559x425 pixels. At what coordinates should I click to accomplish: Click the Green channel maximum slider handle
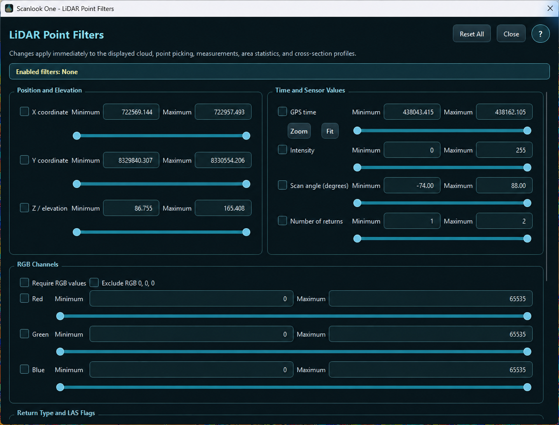[527, 352]
